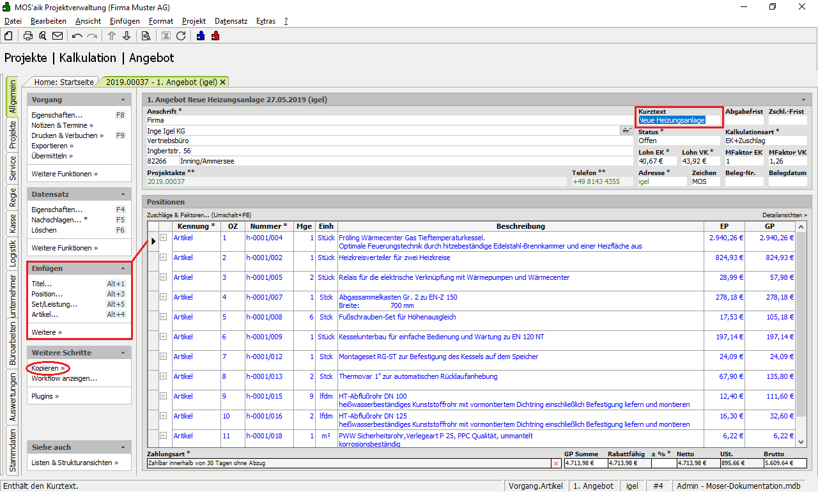Screen dimensions: 818x492
Task: Click the positions table vertical scrollbar down arrow
Action: click(x=801, y=441)
